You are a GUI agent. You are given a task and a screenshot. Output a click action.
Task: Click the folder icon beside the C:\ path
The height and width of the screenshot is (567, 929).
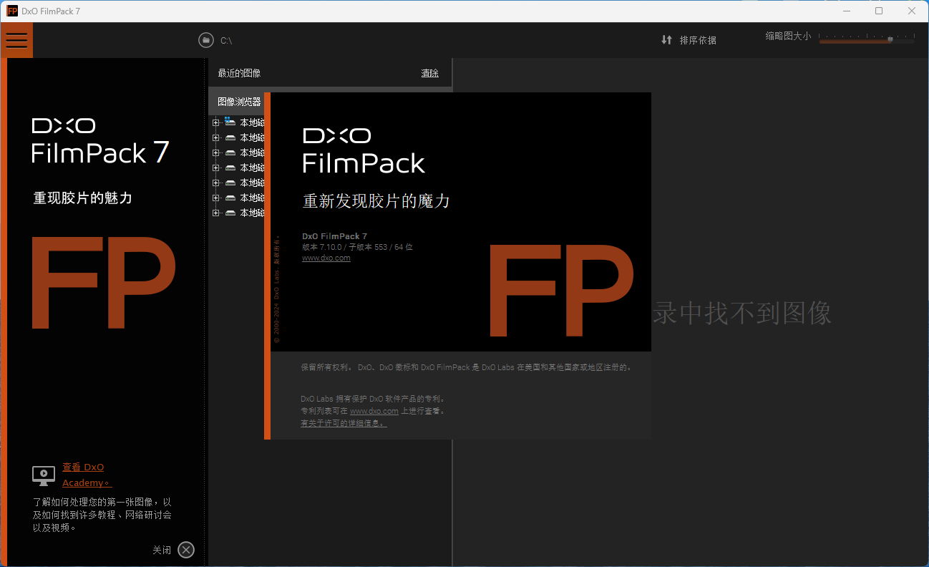(206, 40)
